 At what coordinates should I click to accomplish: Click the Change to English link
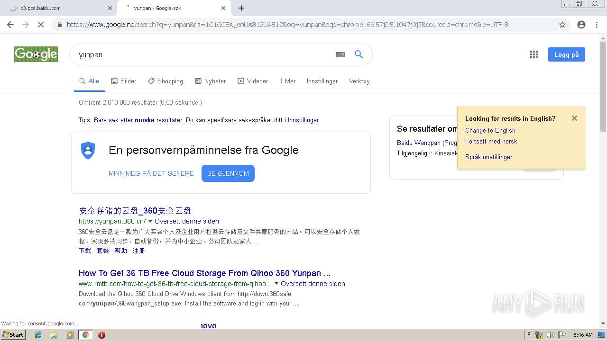[x=490, y=130]
